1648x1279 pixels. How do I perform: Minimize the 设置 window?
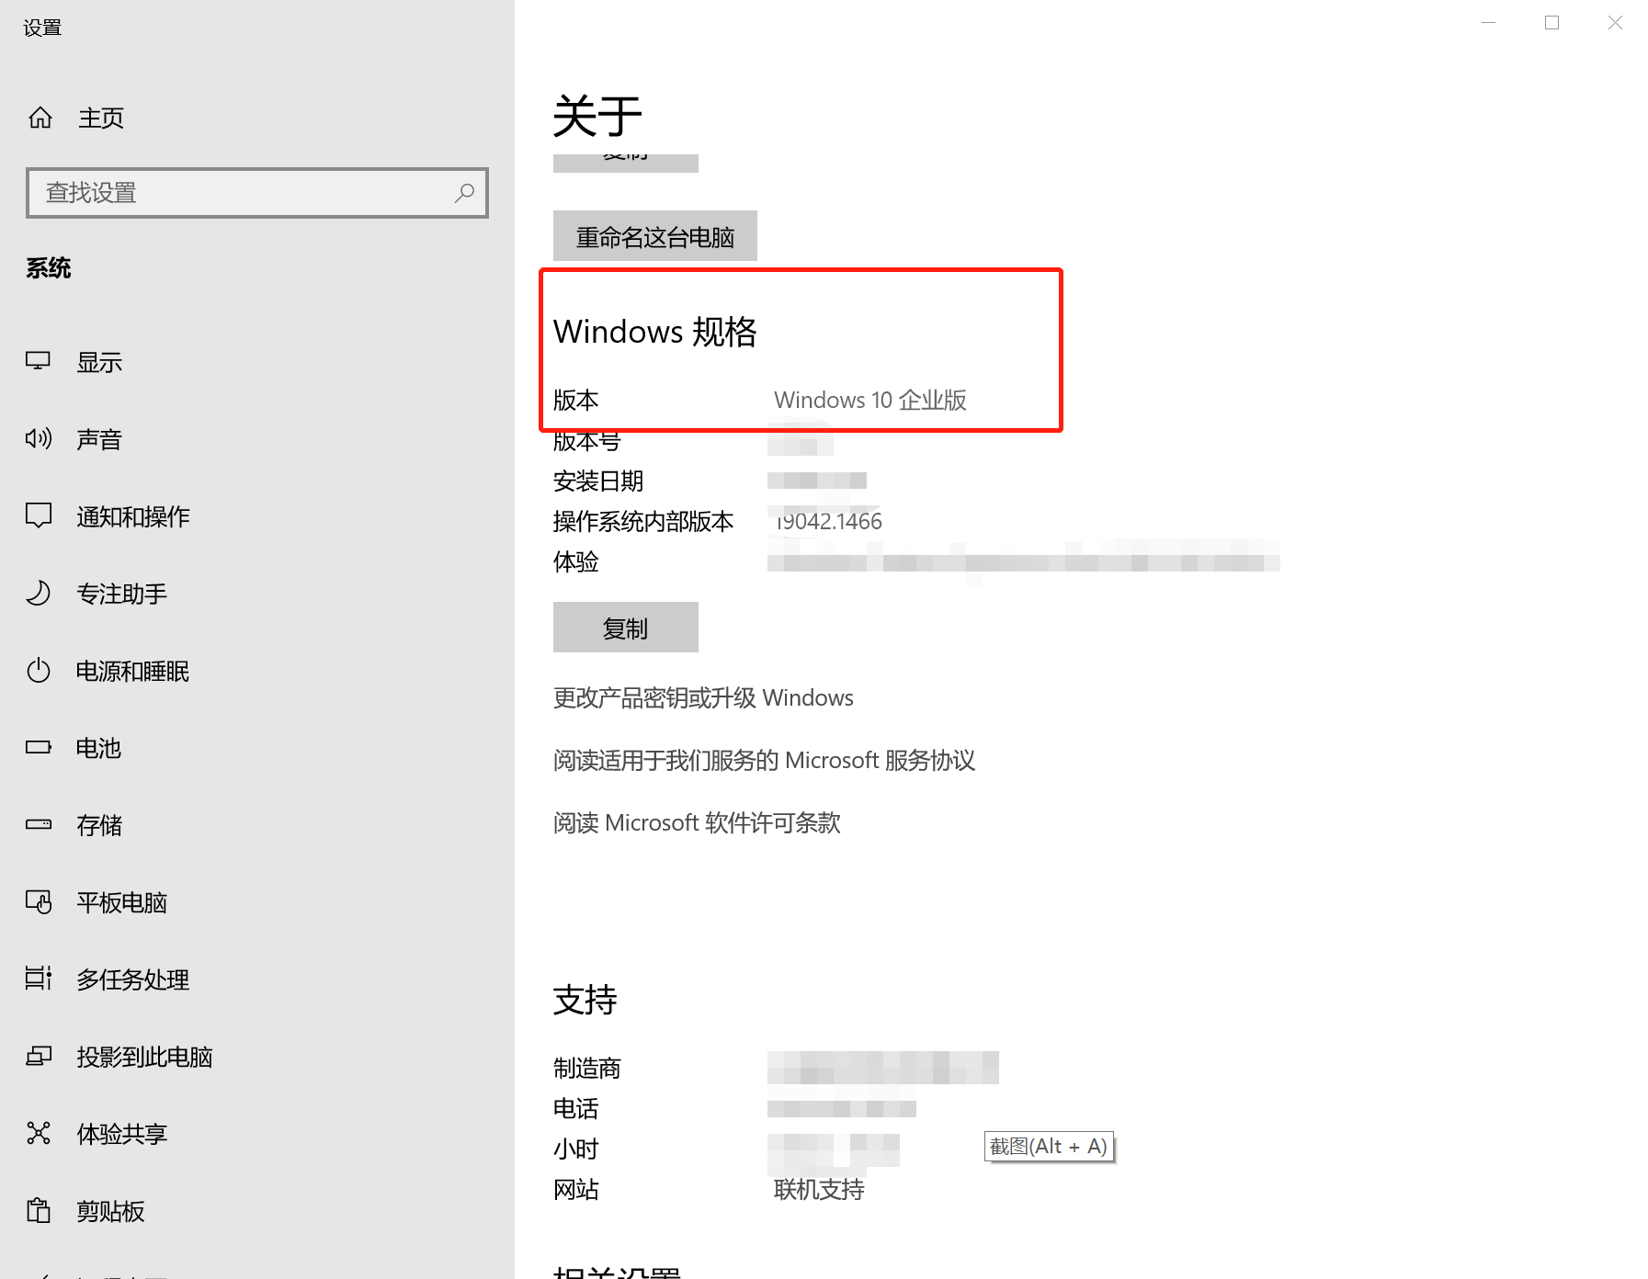1489,23
